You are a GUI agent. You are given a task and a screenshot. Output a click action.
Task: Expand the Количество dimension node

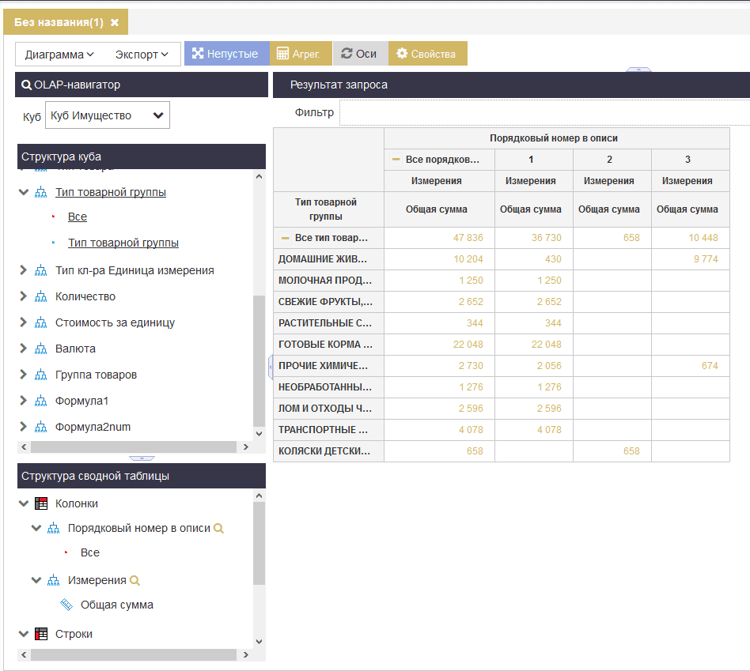point(24,296)
